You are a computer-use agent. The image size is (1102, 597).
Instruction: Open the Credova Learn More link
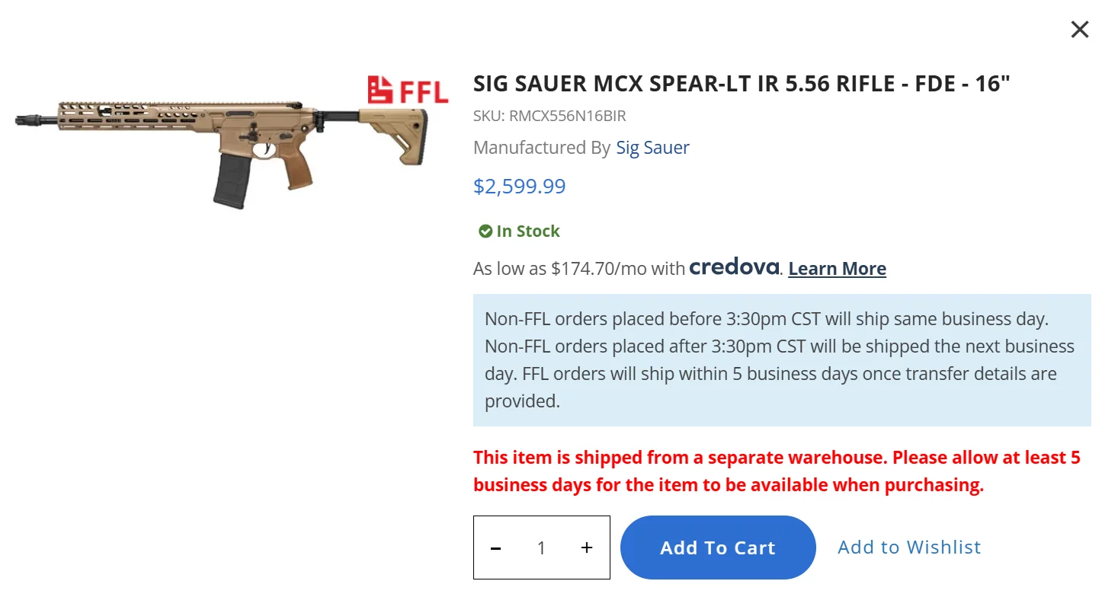click(x=837, y=269)
